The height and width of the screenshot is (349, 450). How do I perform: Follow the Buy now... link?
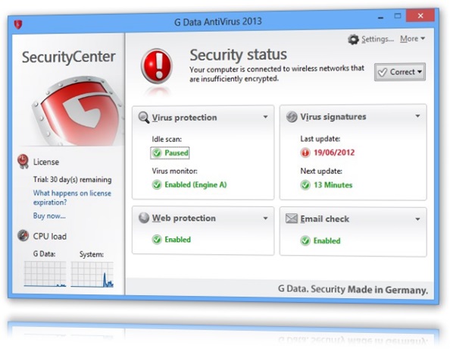point(49,215)
